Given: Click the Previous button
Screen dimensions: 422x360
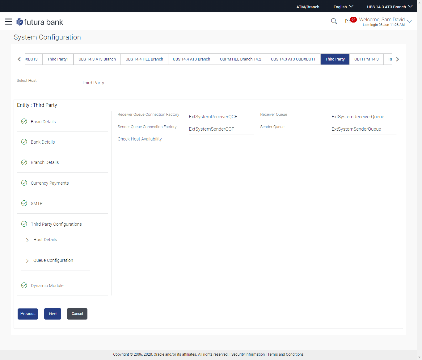Looking at the screenshot, I should 28,314.
